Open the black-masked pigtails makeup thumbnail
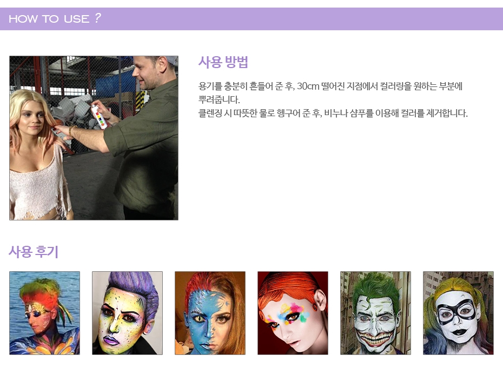Image resolution: width=503 pixels, height=389 pixels. [458, 313]
